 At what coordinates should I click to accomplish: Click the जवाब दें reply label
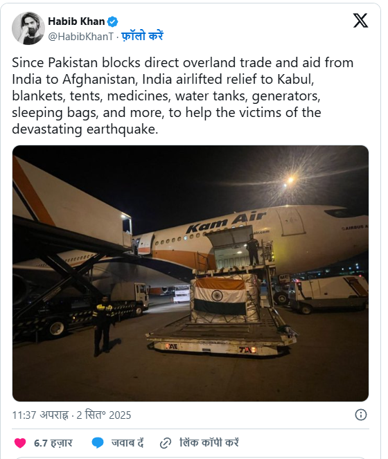(127, 443)
